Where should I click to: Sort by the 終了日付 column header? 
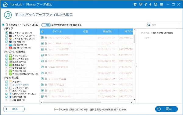[126, 31]
